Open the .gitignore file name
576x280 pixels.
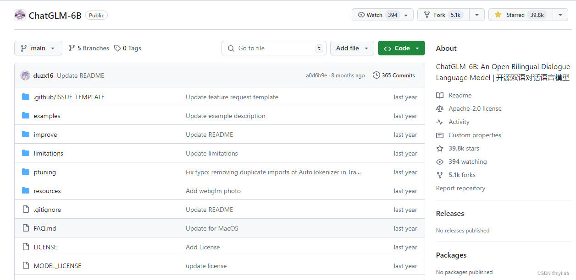tap(47, 210)
